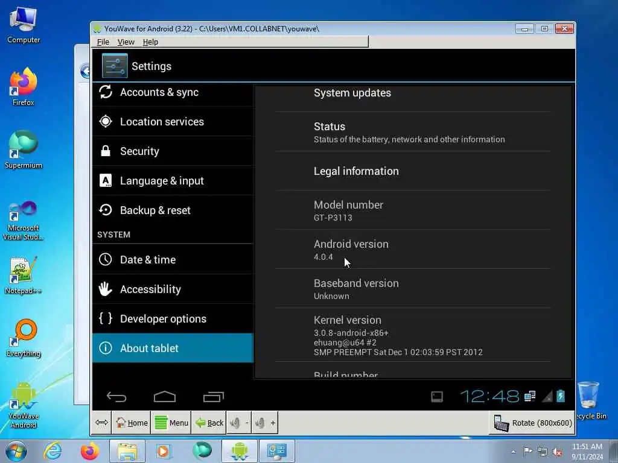
Task: Click taskbar clock showing 11:51 AM
Action: (587, 452)
